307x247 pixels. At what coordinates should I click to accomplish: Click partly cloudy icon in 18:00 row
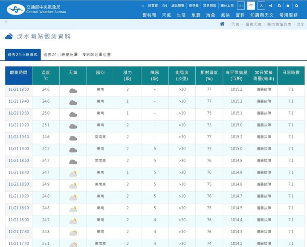point(73,221)
